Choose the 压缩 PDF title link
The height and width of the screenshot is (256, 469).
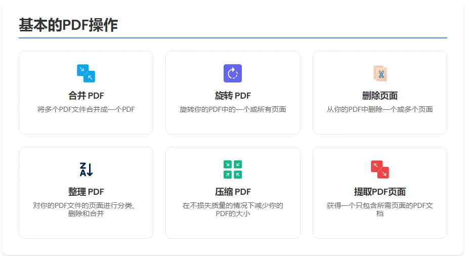click(x=233, y=192)
